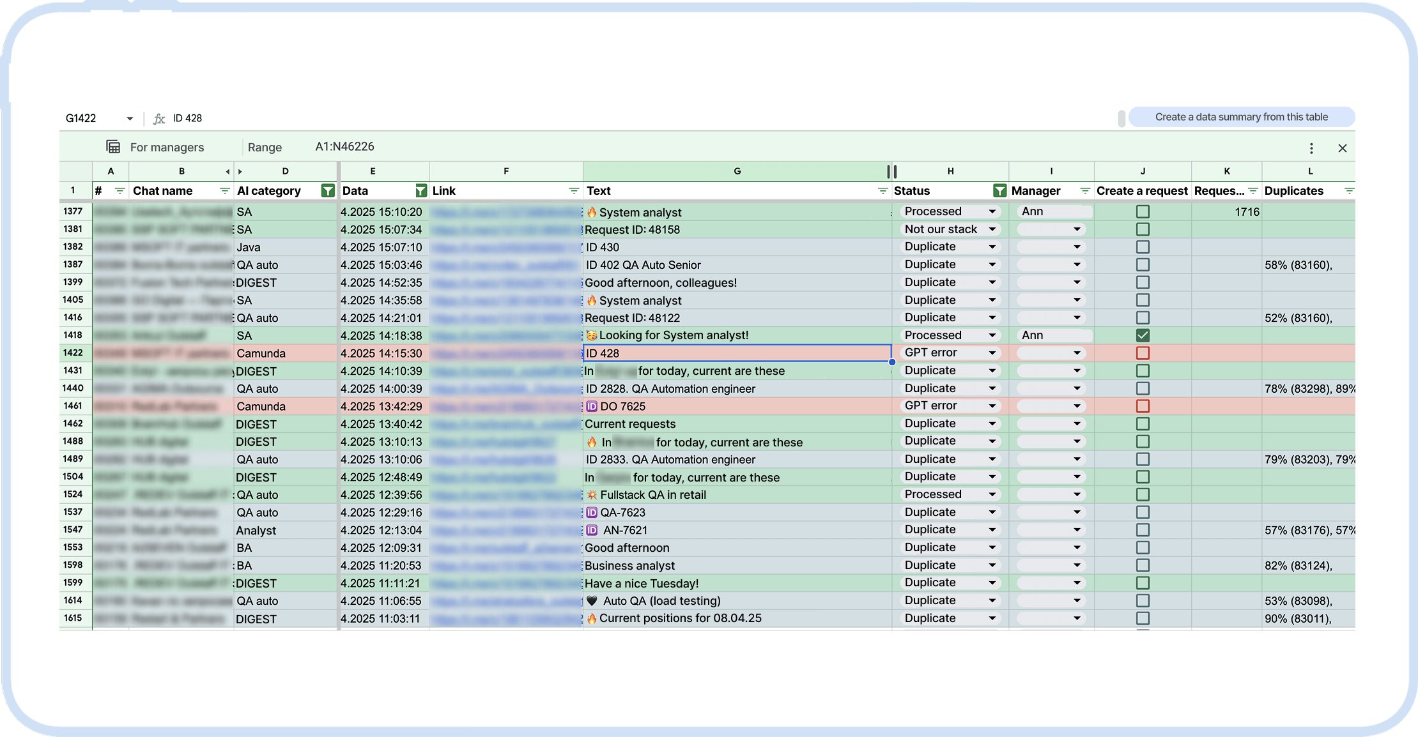The width and height of the screenshot is (1418, 737).
Task: Open the G1422 name box dropdown
Action: pos(130,118)
